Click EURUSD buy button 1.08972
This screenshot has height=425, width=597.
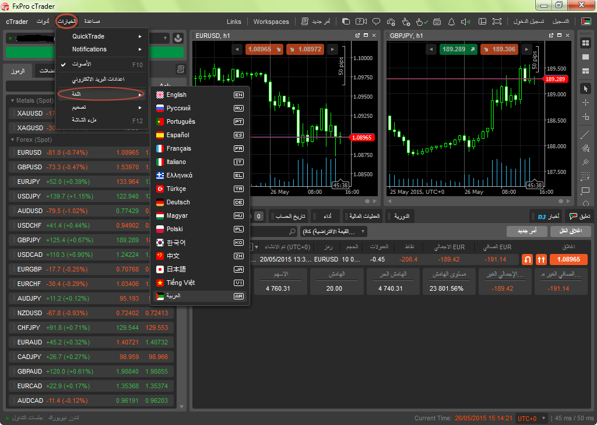click(x=305, y=49)
